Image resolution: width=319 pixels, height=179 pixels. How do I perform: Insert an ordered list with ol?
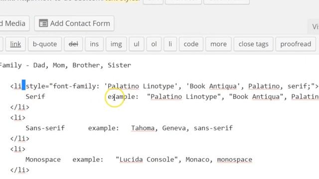tap(154, 44)
